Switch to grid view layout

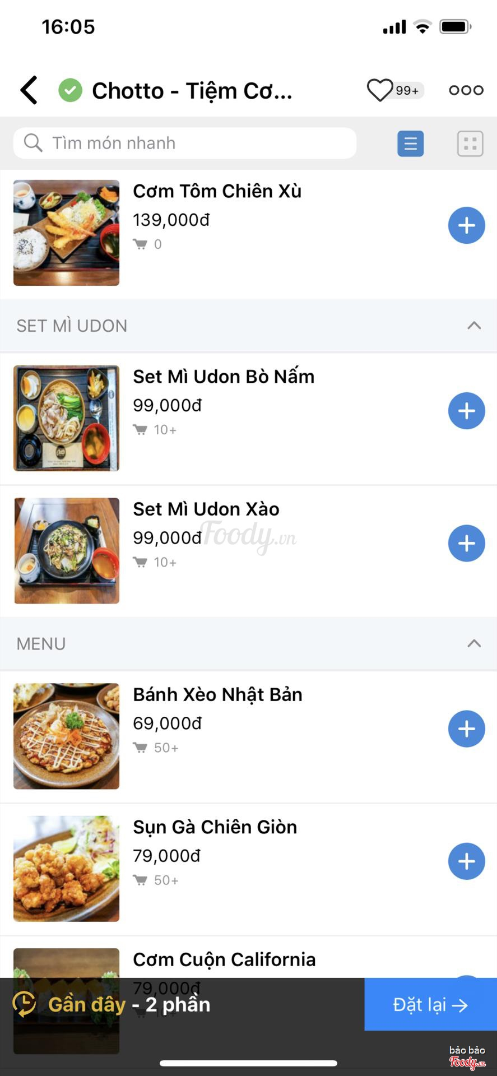click(x=470, y=143)
